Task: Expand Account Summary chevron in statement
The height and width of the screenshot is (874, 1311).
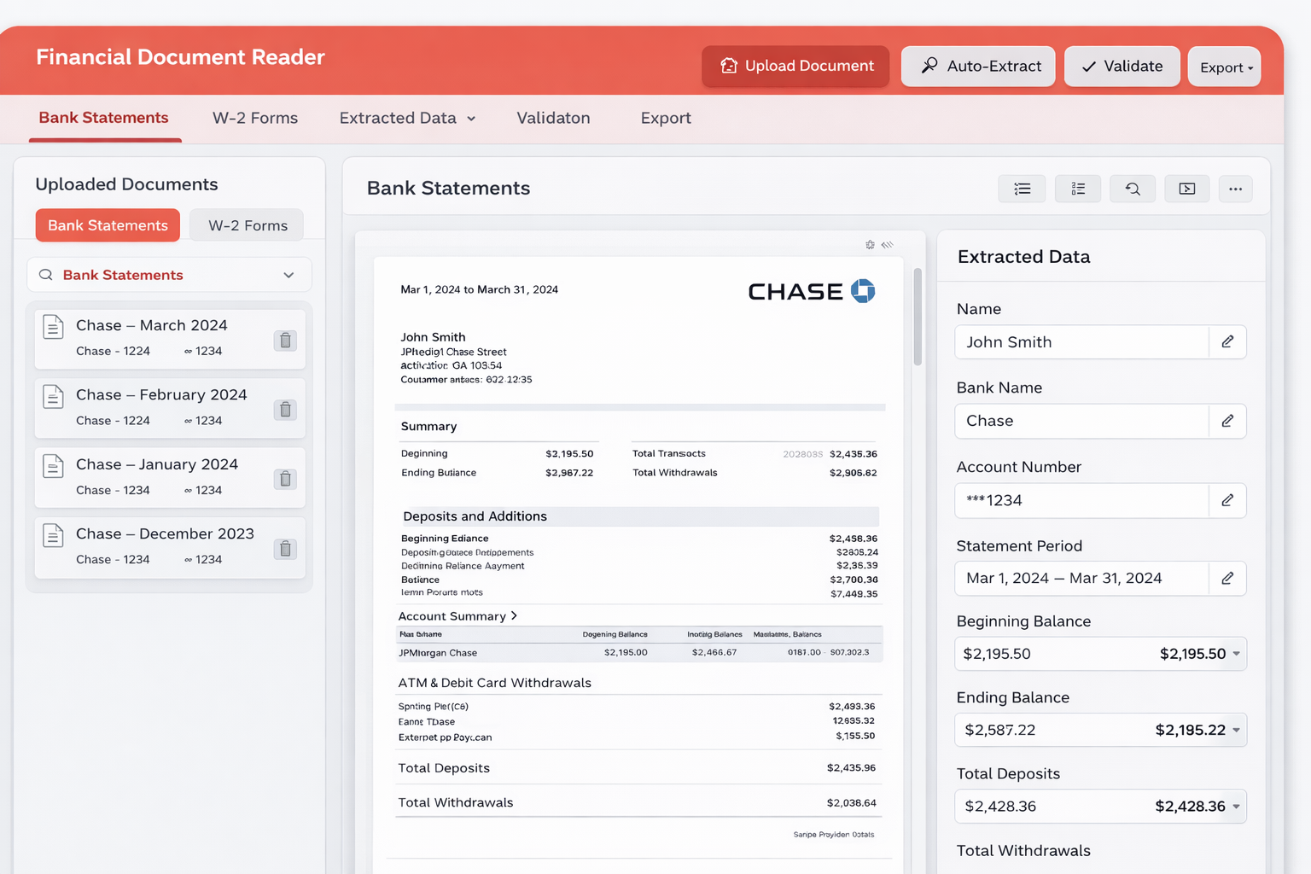Action: coord(514,615)
